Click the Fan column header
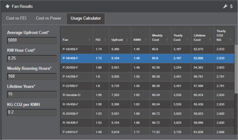Image resolution: width=238 pixels, height=140 pixels. coord(76,36)
